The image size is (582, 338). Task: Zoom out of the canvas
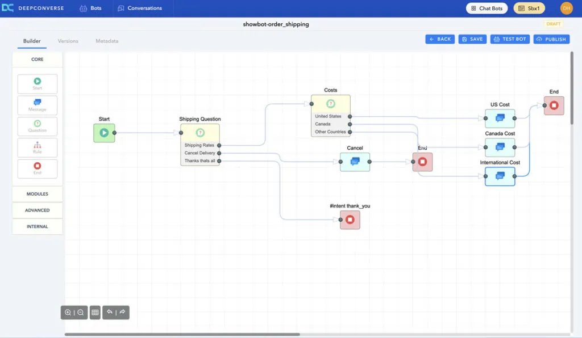(x=81, y=312)
